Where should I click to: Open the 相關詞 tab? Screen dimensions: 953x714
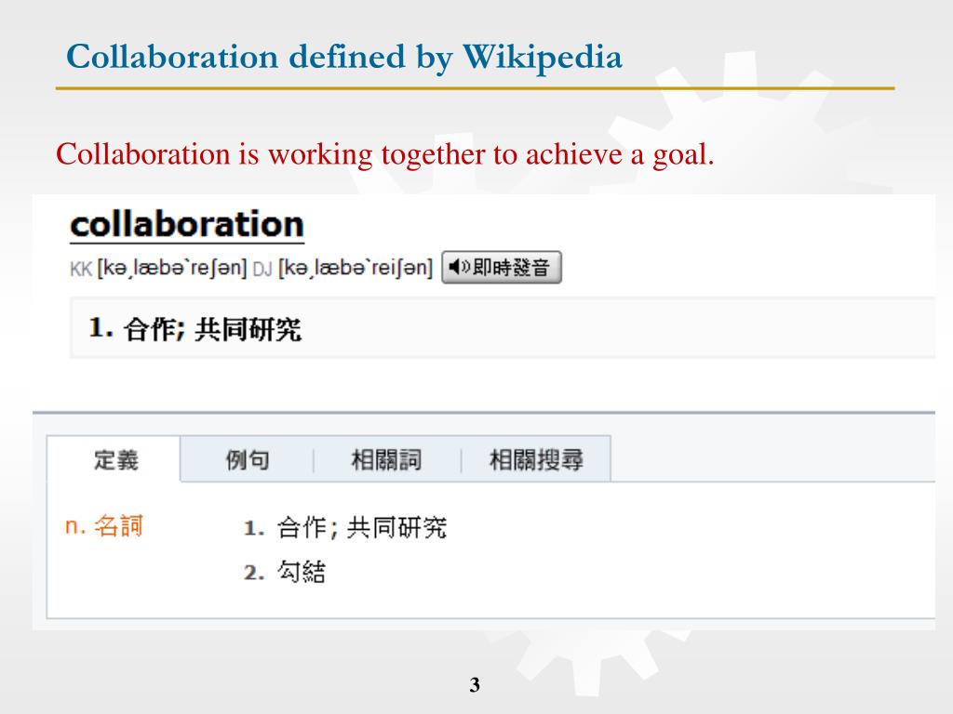[x=386, y=459]
